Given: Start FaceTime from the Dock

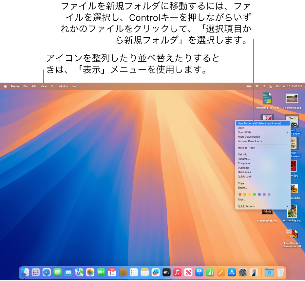Looking at the screenshot, I should 101,272.
